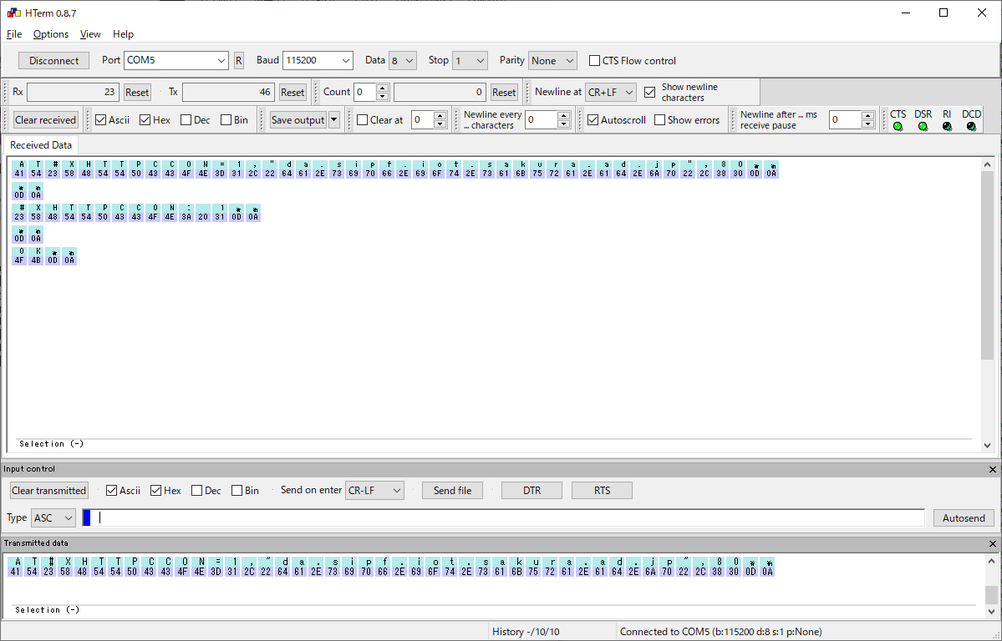Open the Options menu
The height and width of the screenshot is (641, 1002).
[51, 34]
